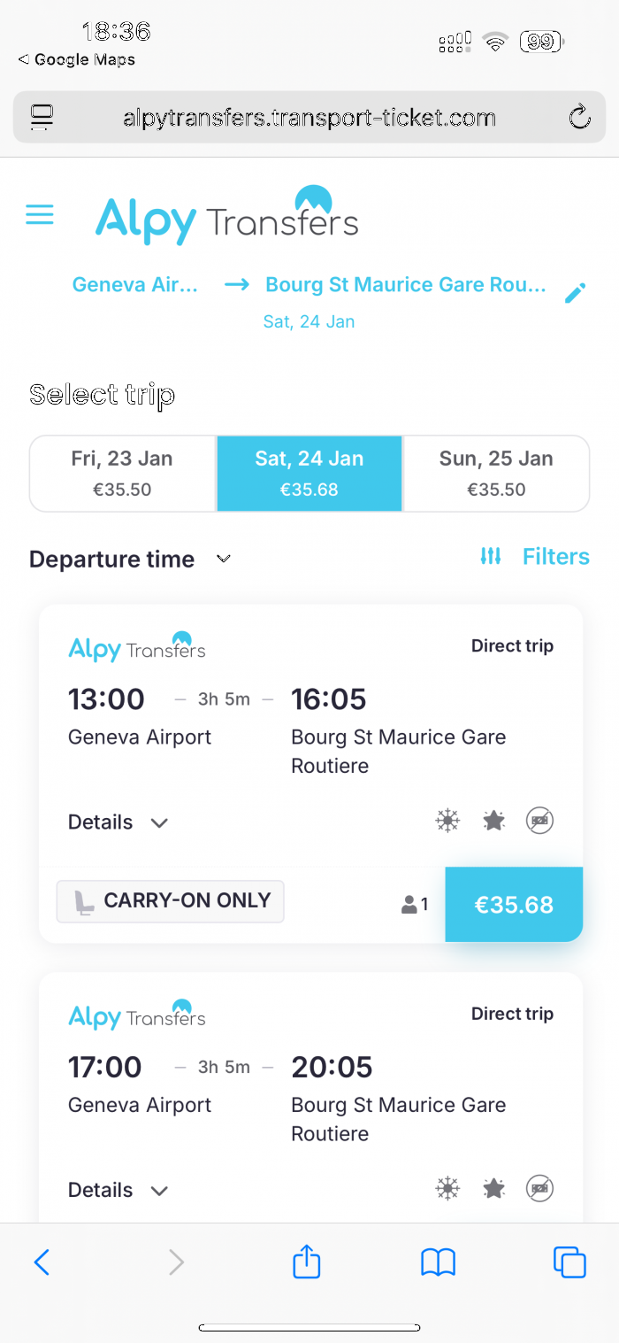Open the Filters panel
619x1343 pixels.
pos(535,557)
